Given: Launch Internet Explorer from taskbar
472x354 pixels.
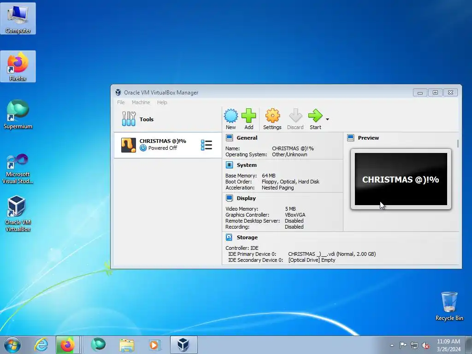Looking at the screenshot, I should pyautogui.click(x=41, y=345).
